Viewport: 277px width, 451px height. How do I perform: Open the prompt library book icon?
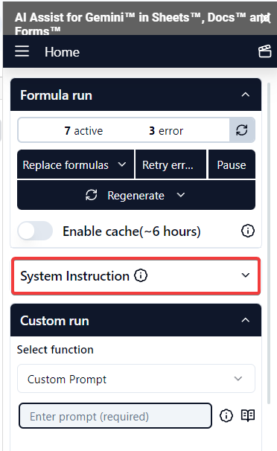(x=248, y=415)
